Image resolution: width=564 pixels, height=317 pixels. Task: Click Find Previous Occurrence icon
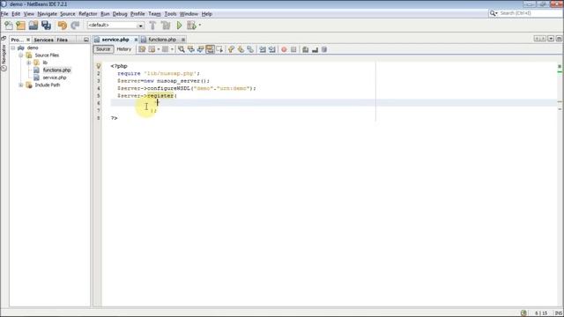190,49
